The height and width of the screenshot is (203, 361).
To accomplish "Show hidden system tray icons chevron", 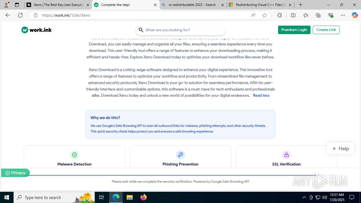I will [x=304, y=197].
